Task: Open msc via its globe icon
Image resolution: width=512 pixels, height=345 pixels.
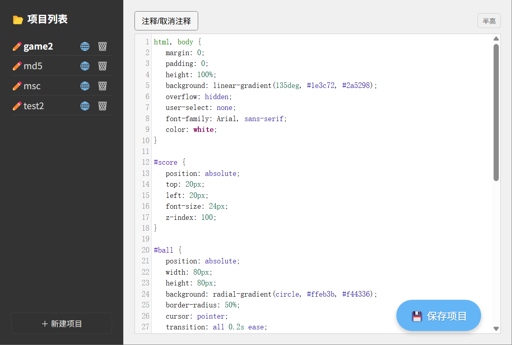Action: click(85, 86)
